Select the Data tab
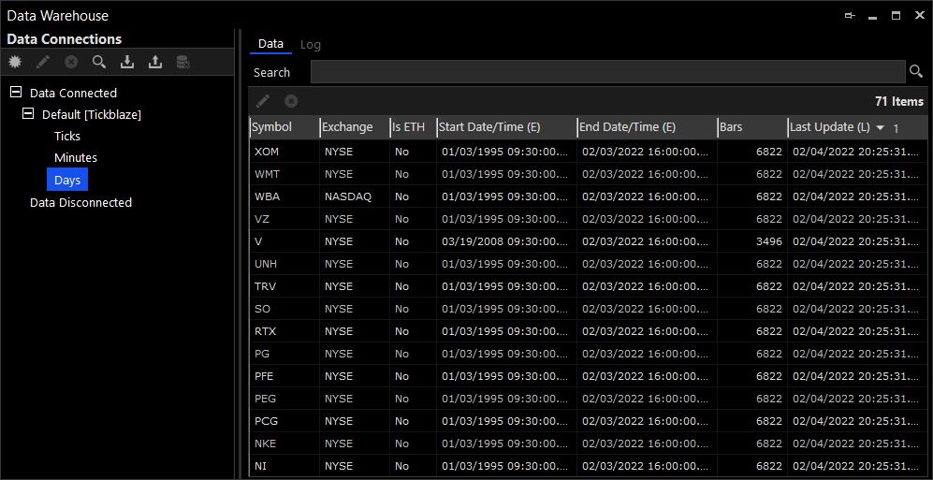Viewport: 933px width, 480px height. (270, 44)
